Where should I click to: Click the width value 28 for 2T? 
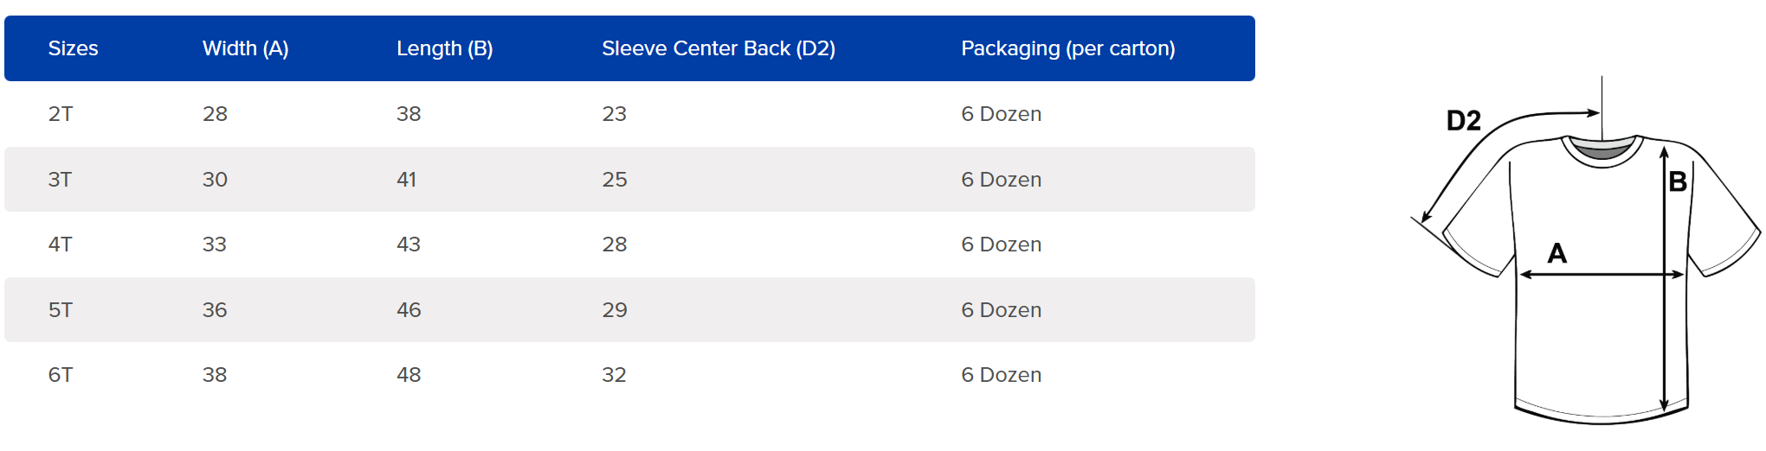click(215, 114)
